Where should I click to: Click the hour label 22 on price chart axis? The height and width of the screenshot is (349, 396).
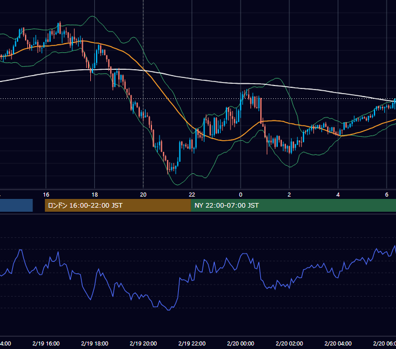click(x=192, y=195)
